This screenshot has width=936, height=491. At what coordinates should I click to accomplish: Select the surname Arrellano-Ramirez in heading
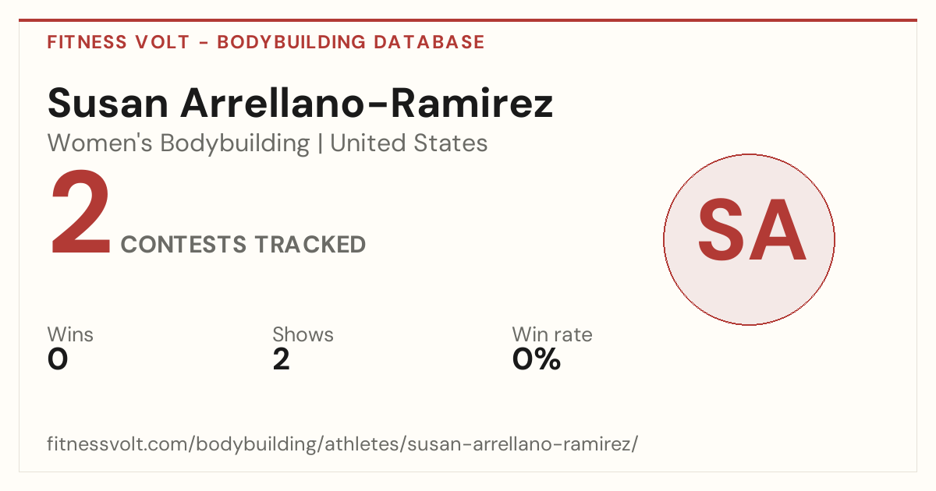pyautogui.click(x=367, y=104)
